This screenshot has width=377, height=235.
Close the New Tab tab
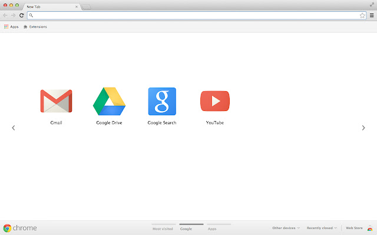coord(77,6)
